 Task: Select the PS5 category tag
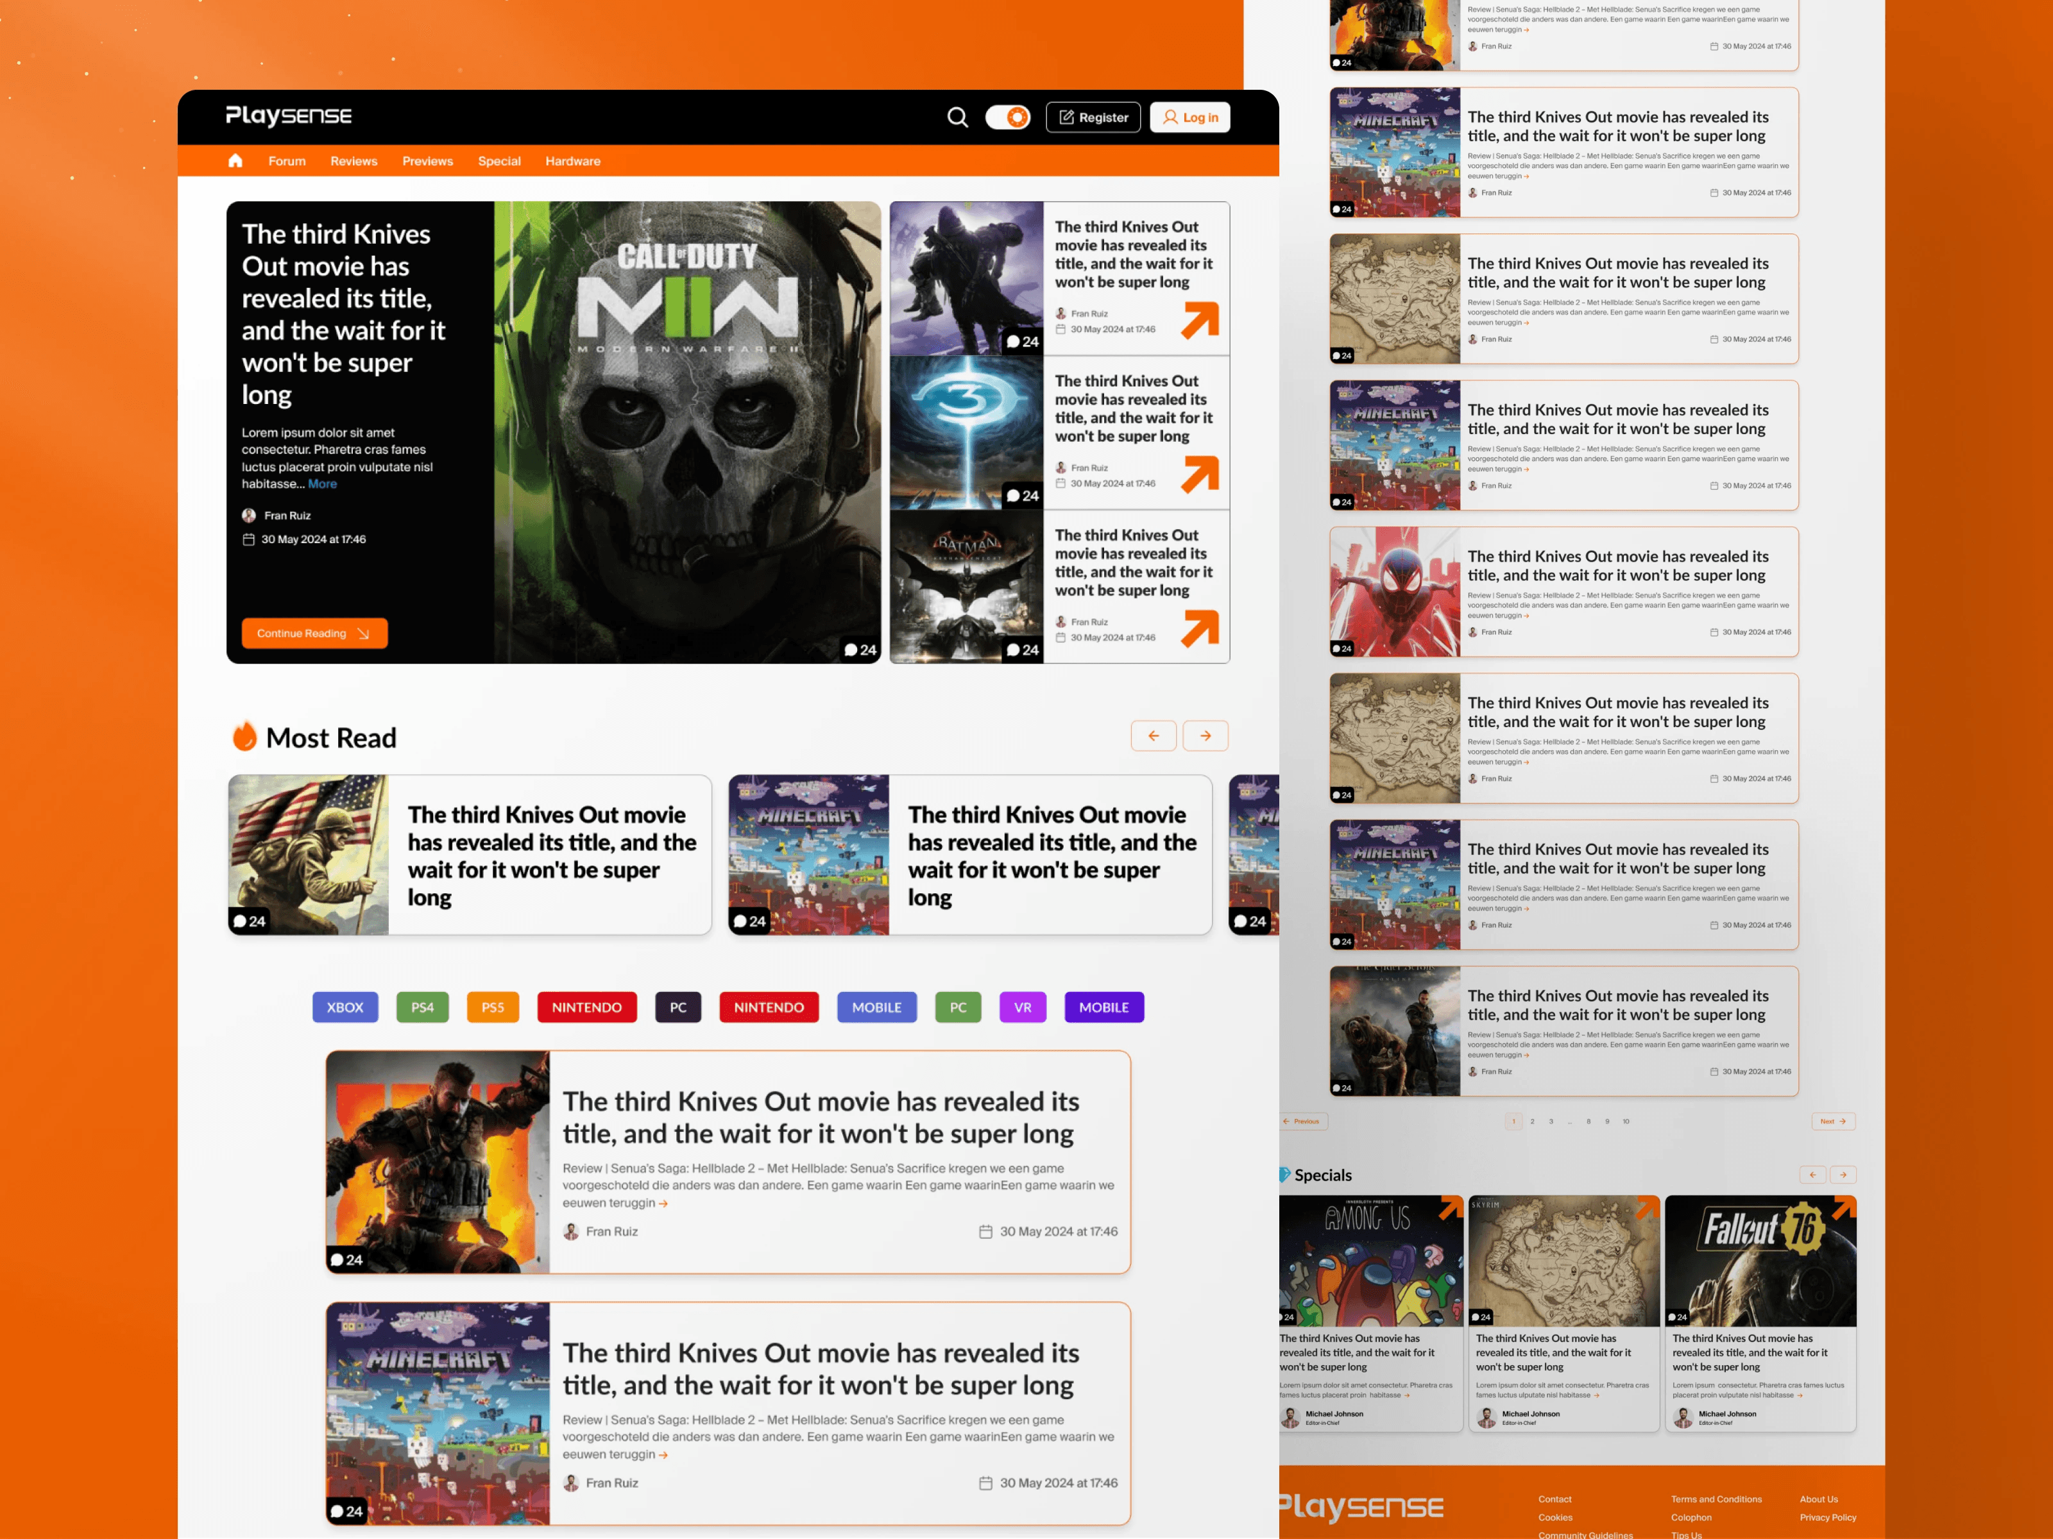493,1007
